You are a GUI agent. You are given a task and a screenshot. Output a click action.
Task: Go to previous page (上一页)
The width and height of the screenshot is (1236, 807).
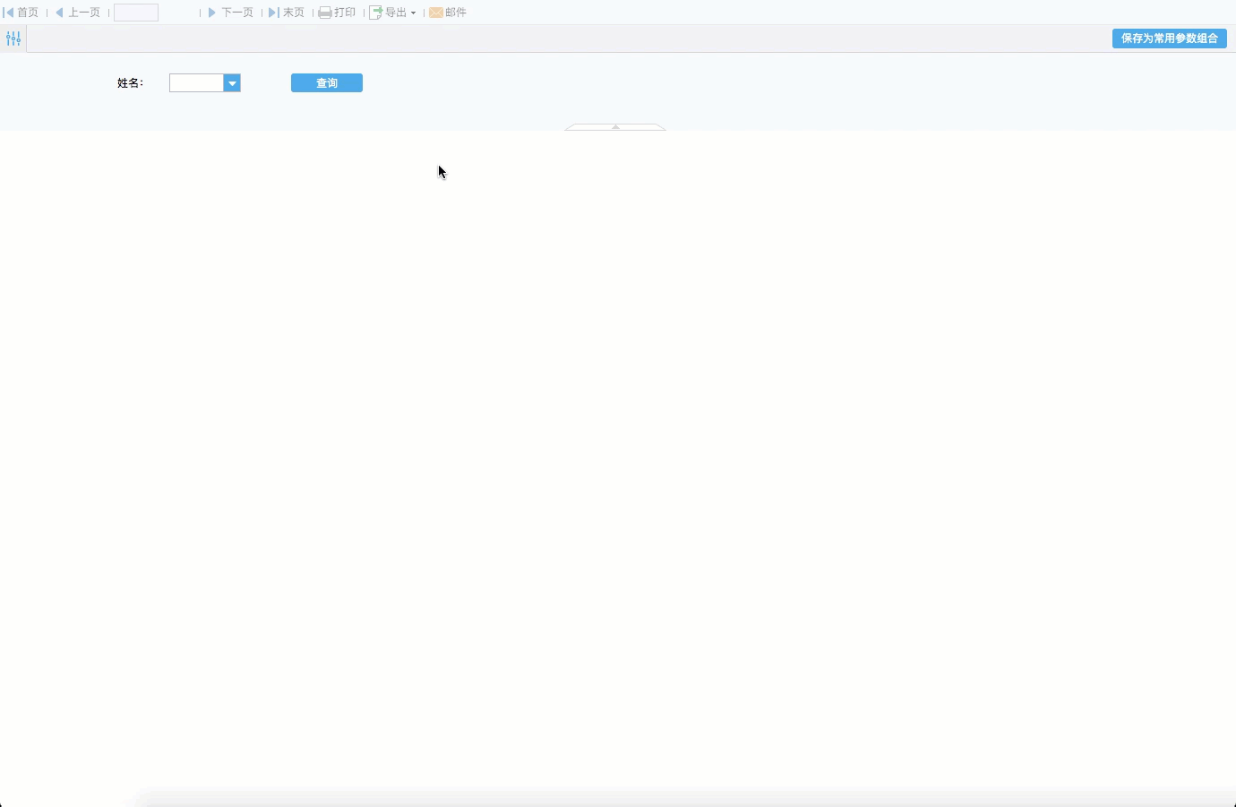77,13
